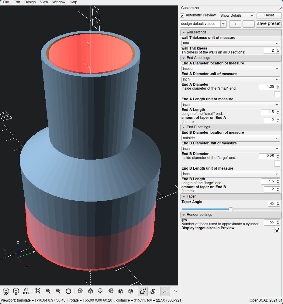Switch to the Right view cube icon
Viewport: 283px width, 304px height.
[80, 291]
